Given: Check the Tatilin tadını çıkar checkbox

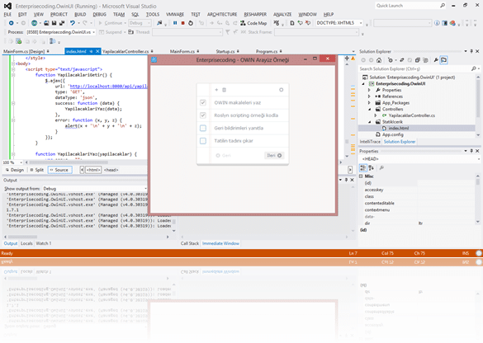Looking at the screenshot, I should [x=202, y=141].
